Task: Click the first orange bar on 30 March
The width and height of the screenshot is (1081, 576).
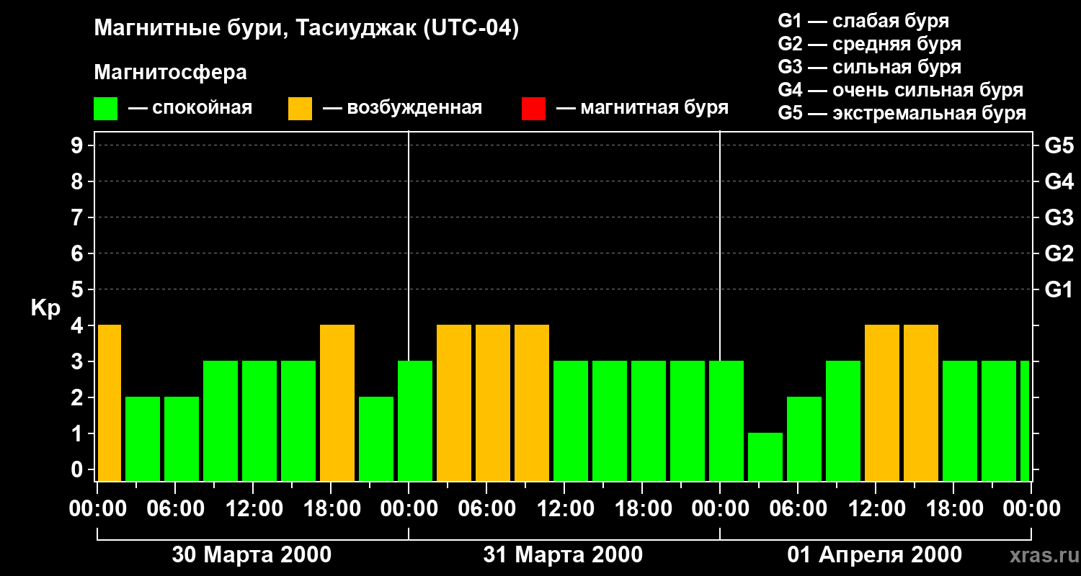Action: coord(109,402)
